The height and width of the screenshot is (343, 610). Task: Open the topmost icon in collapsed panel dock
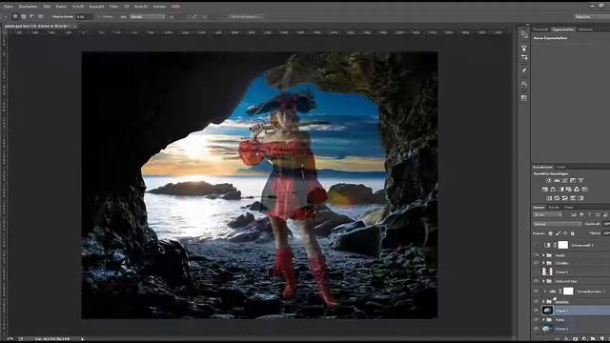524,34
